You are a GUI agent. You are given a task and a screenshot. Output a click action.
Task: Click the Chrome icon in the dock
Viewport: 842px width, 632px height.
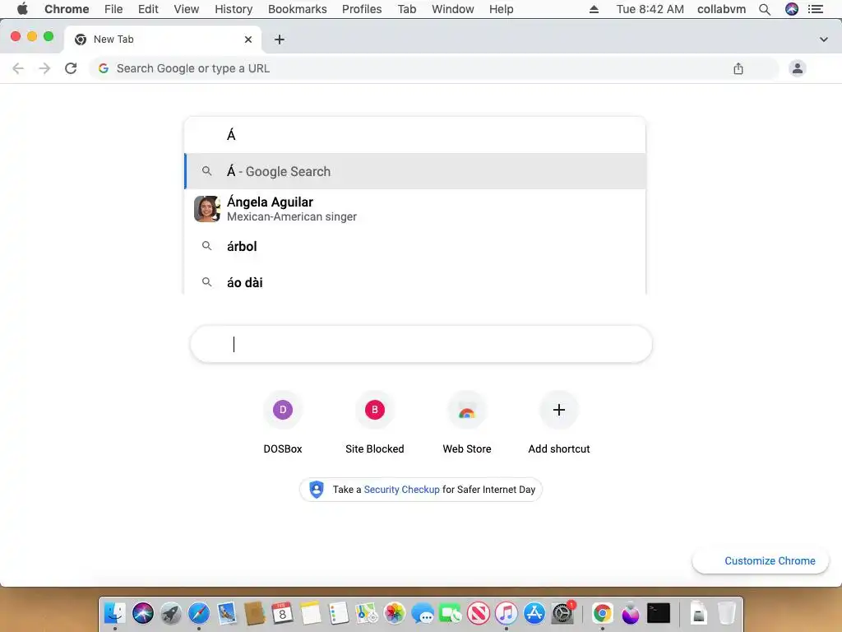point(603,612)
